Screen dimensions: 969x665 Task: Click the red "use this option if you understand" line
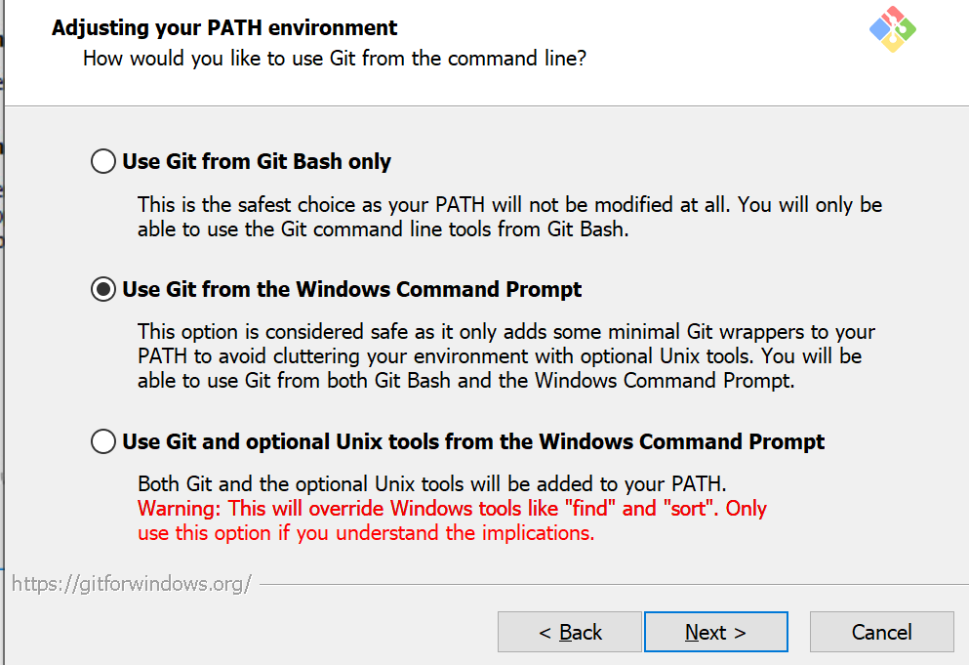(366, 533)
